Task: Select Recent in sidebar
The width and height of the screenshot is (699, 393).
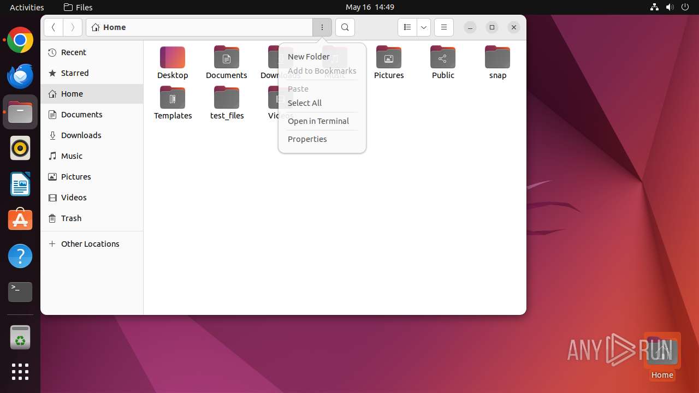Action: click(x=92, y=52)
